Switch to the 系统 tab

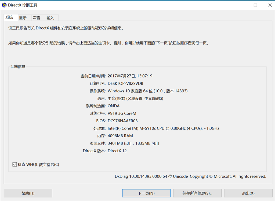coord(11,17)
